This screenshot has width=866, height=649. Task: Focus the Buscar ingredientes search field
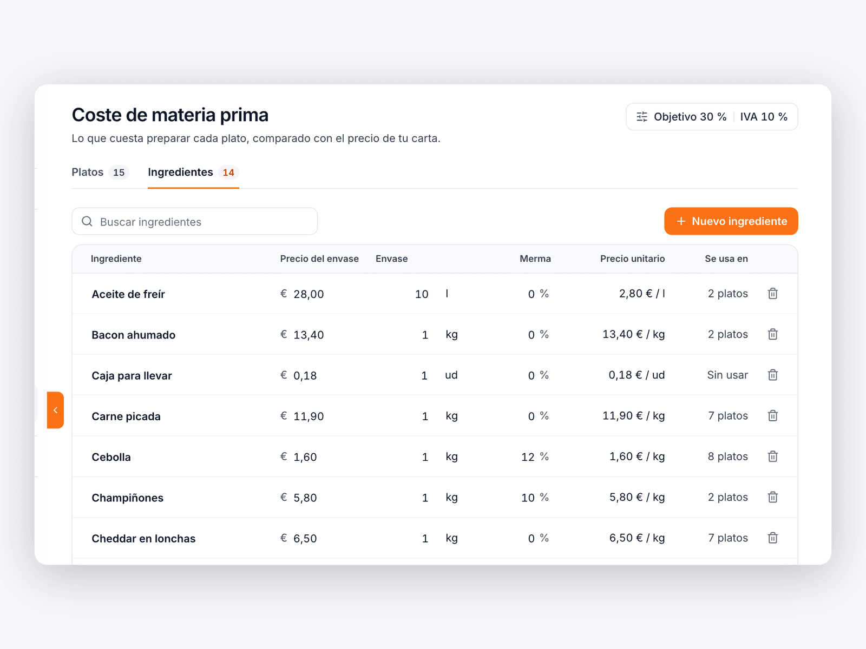tap(195, 221)
